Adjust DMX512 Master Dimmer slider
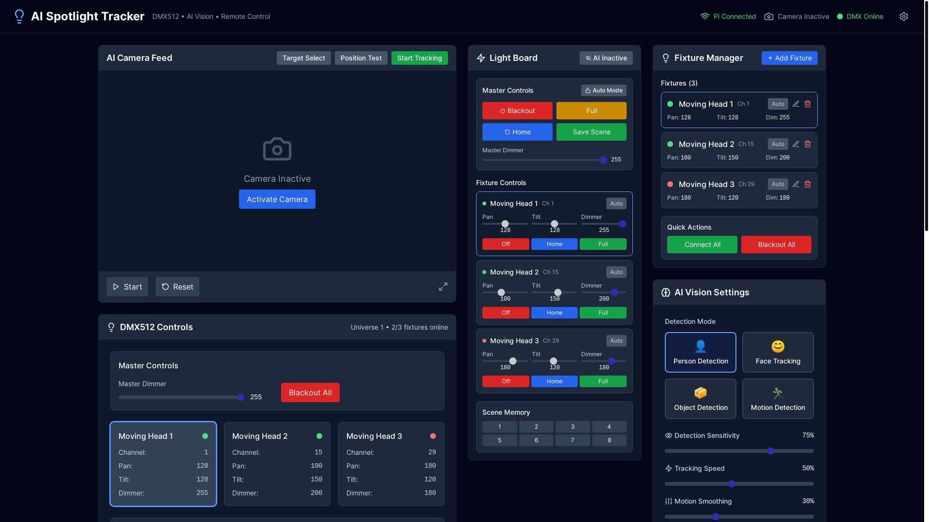The width and height of the screenshot is (929, 522). [181, 397]
